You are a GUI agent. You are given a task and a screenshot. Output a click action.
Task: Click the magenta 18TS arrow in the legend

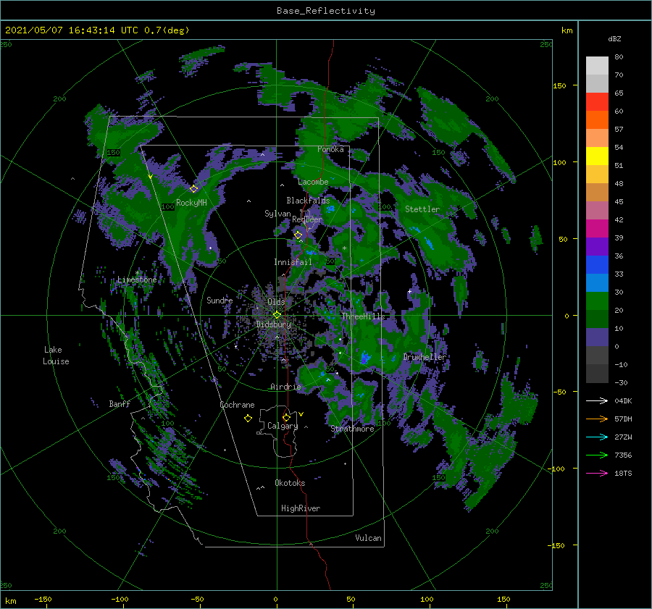[597, 473]
